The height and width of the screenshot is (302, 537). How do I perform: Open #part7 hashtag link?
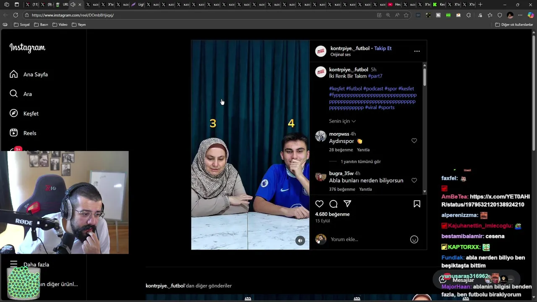375,76
